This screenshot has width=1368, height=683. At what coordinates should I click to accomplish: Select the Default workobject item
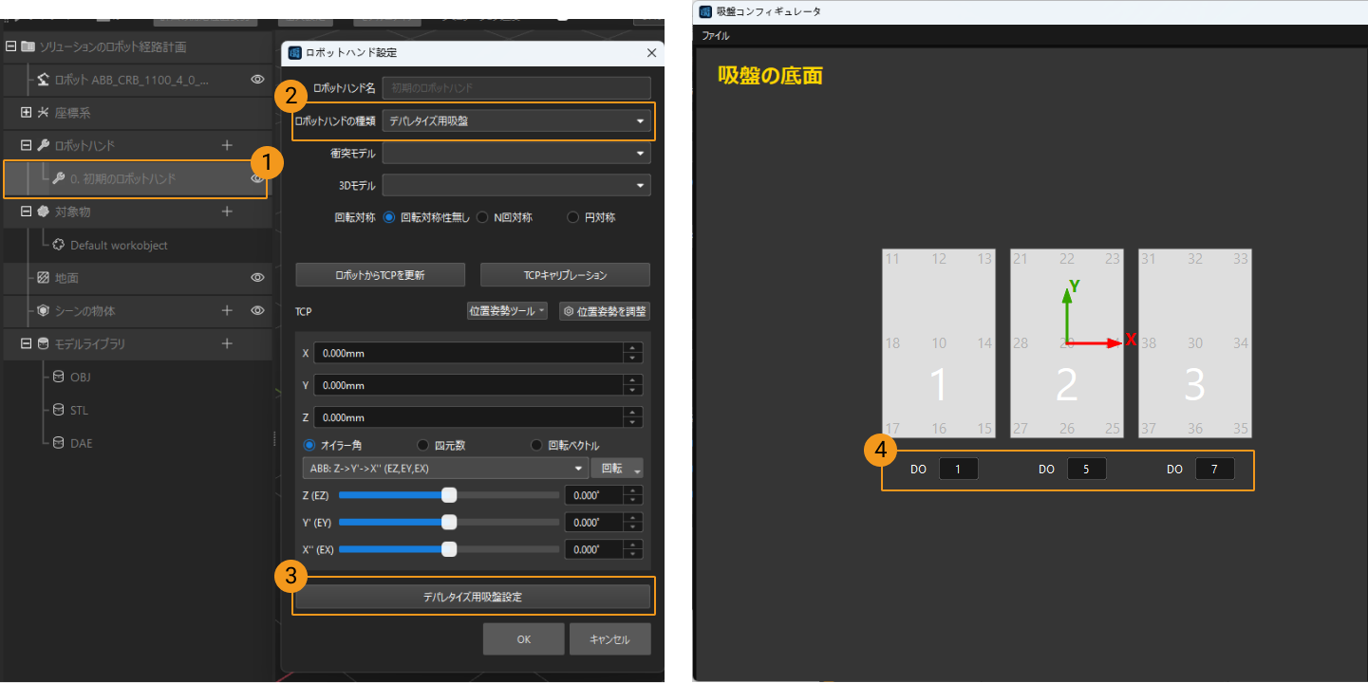tap(118, 245)
